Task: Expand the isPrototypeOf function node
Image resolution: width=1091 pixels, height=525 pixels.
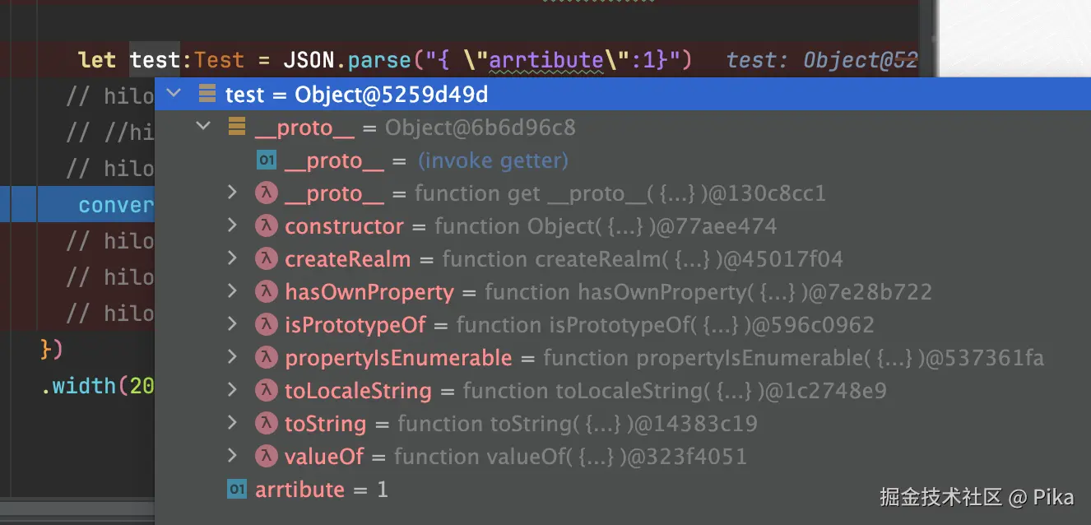Action: 232,325
